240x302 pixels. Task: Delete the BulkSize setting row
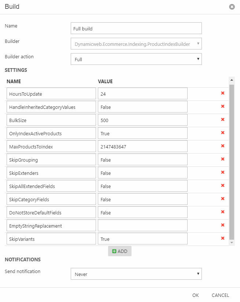pos(222,120)
